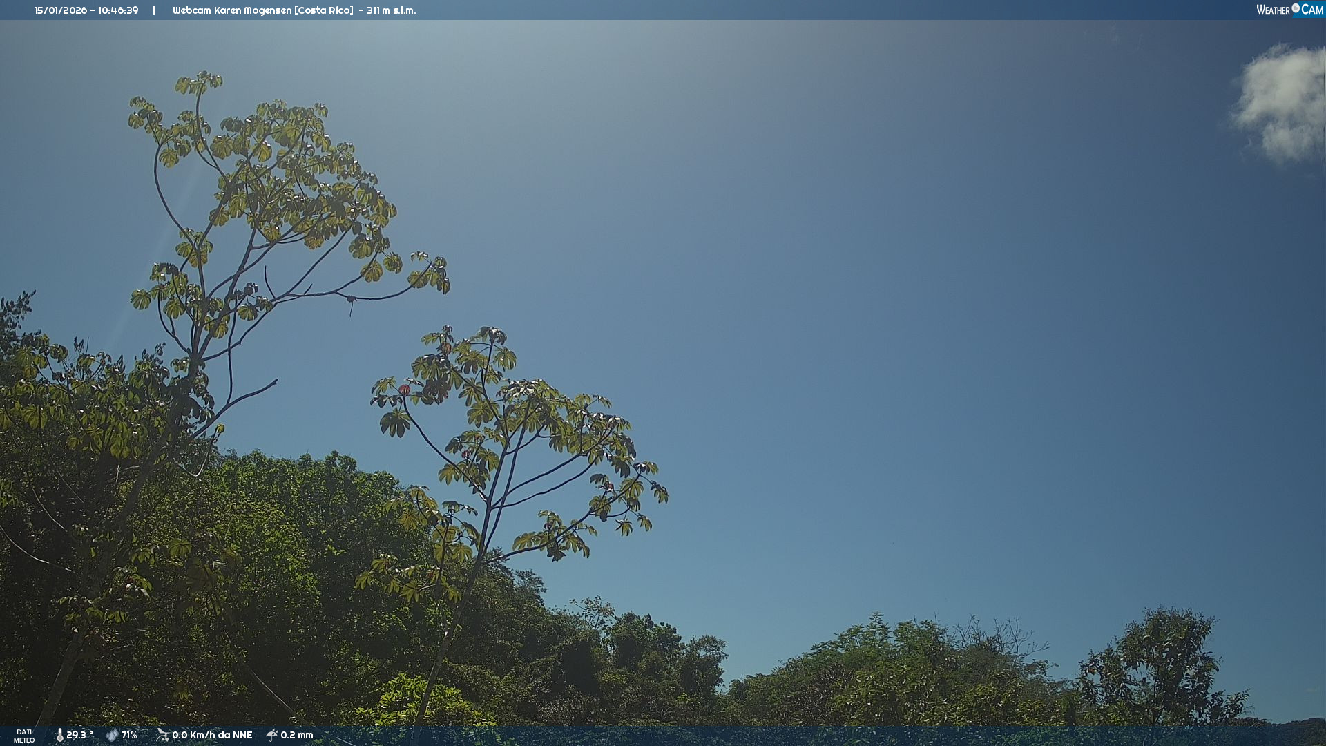Click the rain umbrella icon
Image resolution: width=1326 pixels, height=746 pixels.
click(x=272, y=735)
